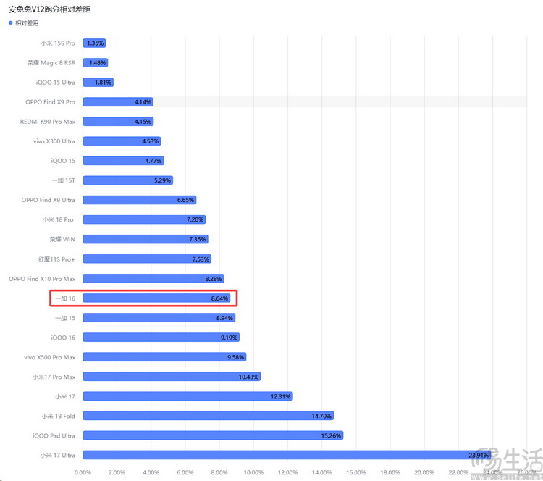Click the 8.64% value on the 一加 16 bar
The width and height of the screenshot is (543, 481).
(219, 298)
